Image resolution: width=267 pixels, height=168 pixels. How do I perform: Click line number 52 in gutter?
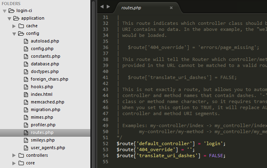pyautogui.click(x=106, y=144)
